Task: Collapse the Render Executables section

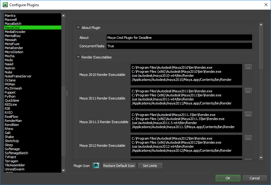Action: point(78,57)
